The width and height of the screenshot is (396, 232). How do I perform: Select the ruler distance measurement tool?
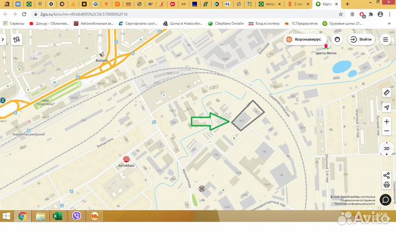(x=386, y=92)
